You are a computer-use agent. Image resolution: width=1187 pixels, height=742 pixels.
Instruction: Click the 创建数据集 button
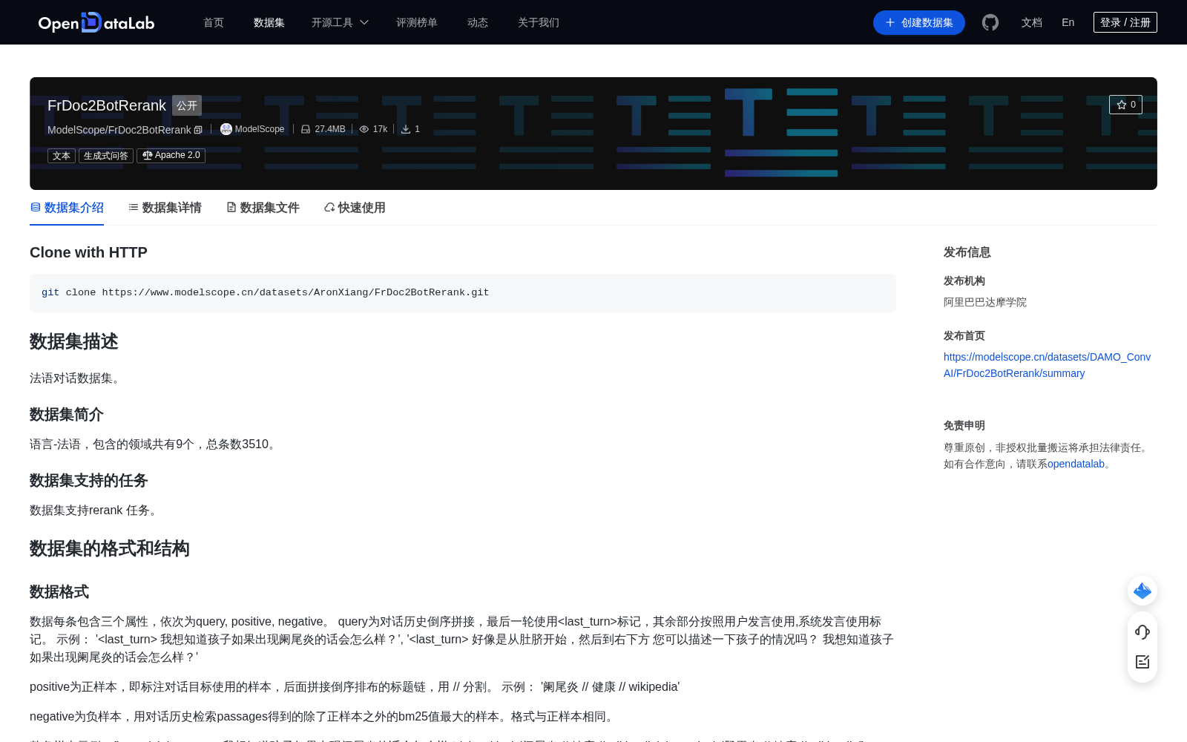pyautogui.click(x=919, y=22)
